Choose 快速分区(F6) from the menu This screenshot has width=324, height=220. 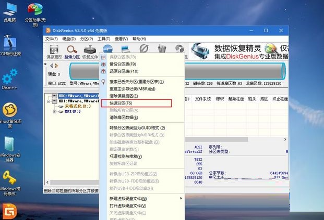click(x=136, y=103)
